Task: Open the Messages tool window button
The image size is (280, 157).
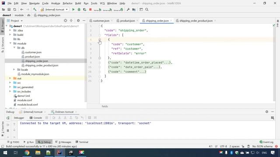Action: [63, 142]
